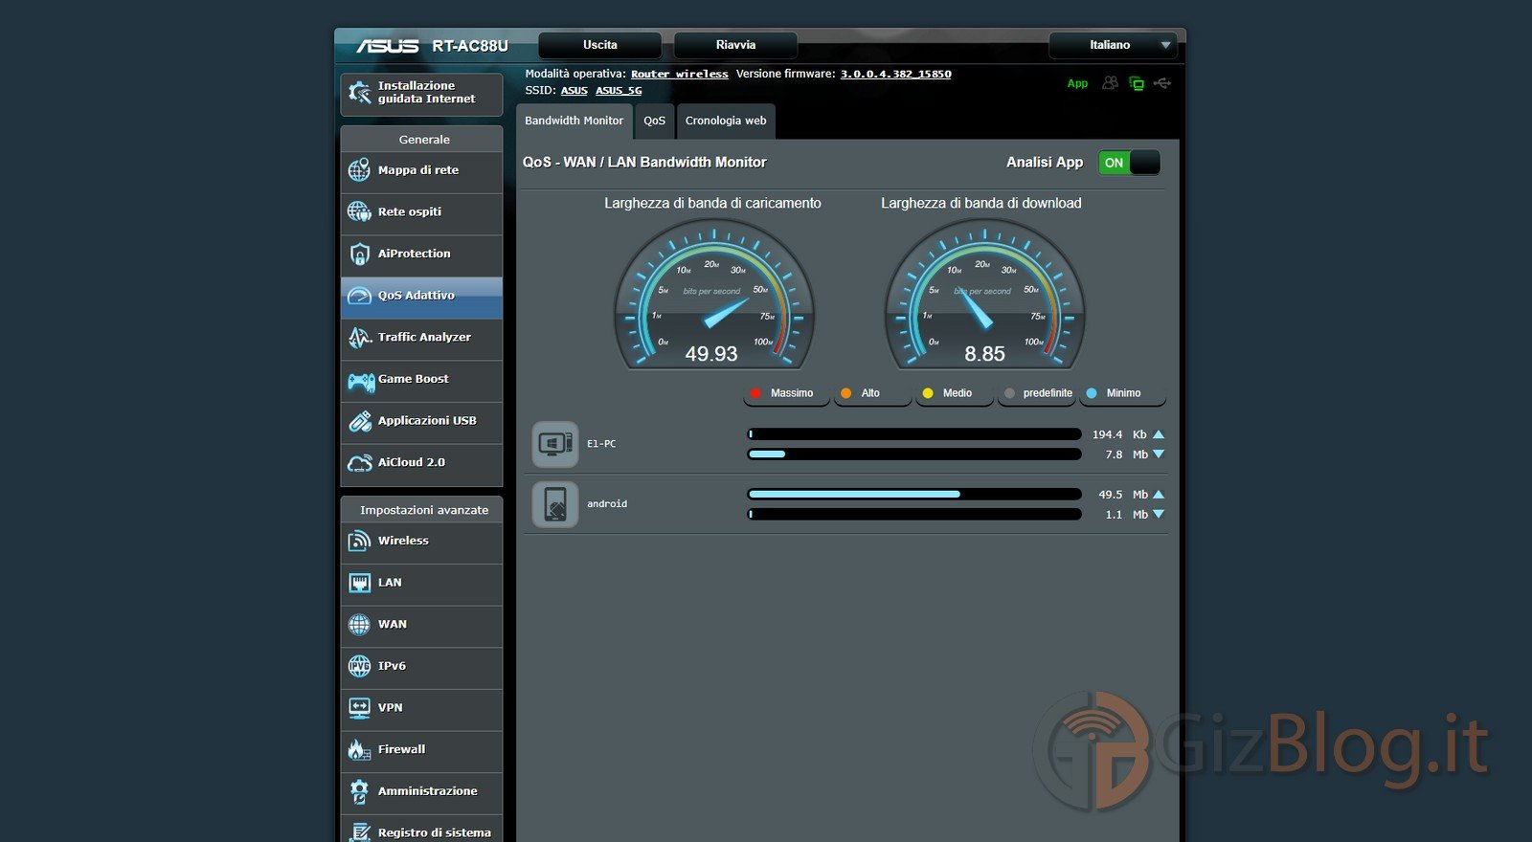Click the ASUS SSID link
Viewport: 1532px width, 842px height.
point(574,91)
